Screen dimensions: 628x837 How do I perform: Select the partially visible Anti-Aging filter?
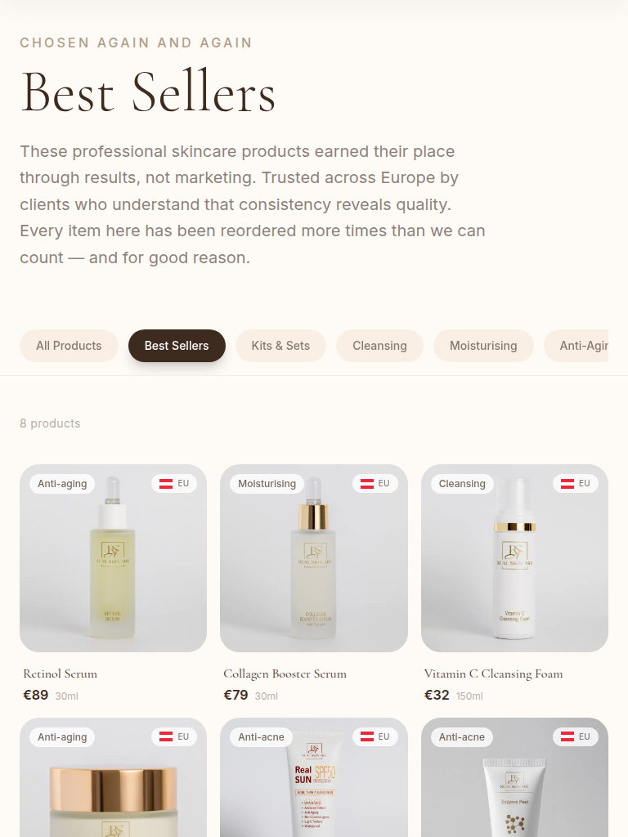click(576, 346)
